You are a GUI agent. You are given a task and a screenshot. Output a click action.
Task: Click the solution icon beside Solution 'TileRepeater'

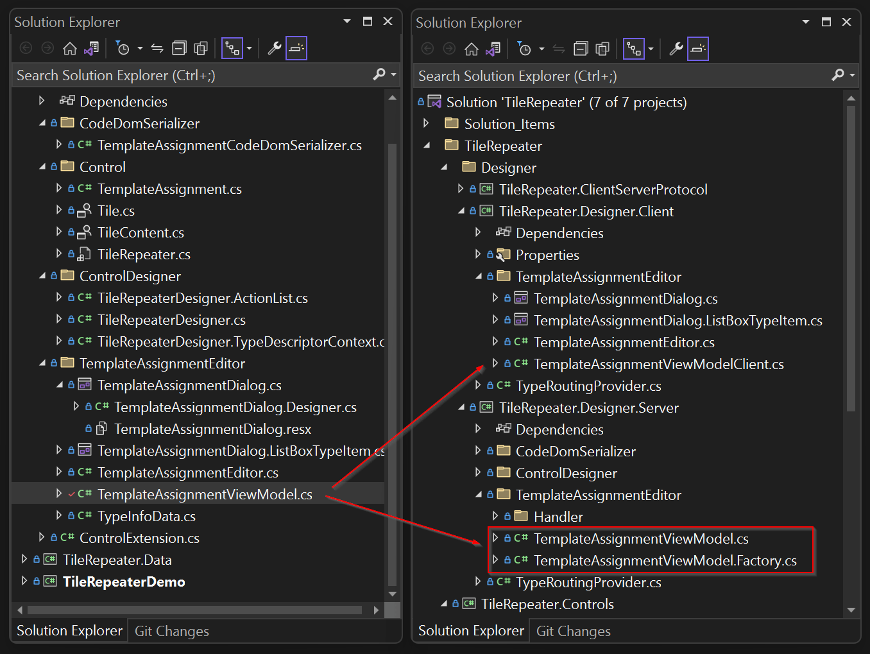pyautogui.click(x=434, y=102)
